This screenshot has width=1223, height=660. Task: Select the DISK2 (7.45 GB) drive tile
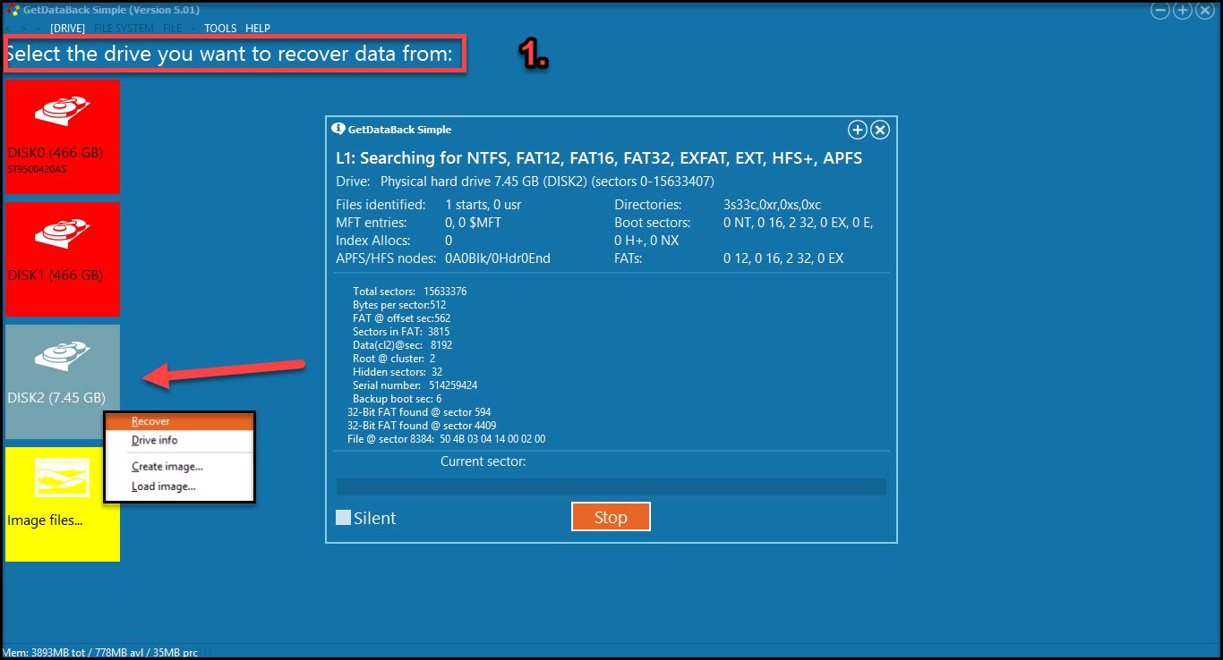coord(63,381)
